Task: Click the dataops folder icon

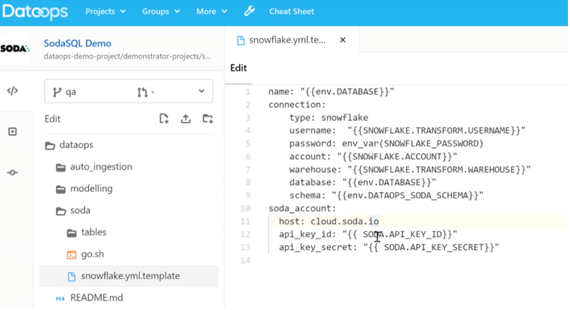Action: click(50, 146)
